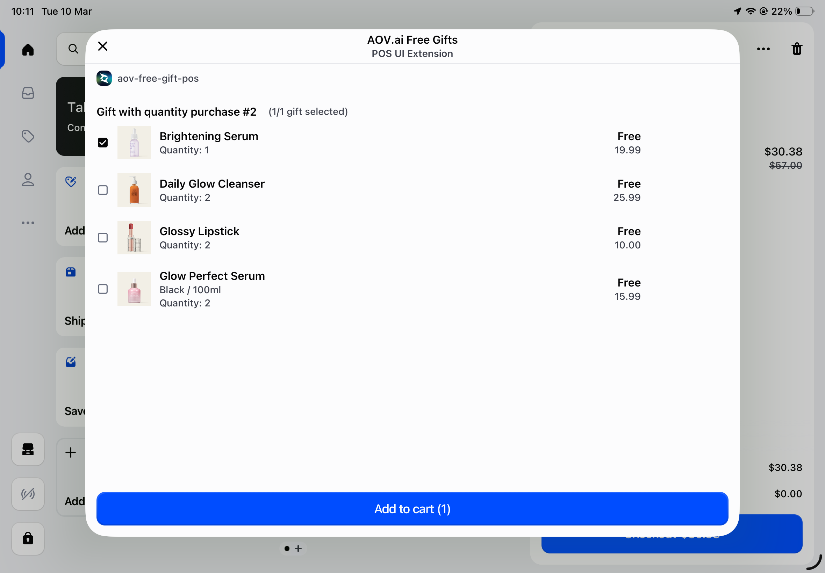825x573 pixels.
Task: Click the Brightening Serum product name
Action: coord(209,136)
